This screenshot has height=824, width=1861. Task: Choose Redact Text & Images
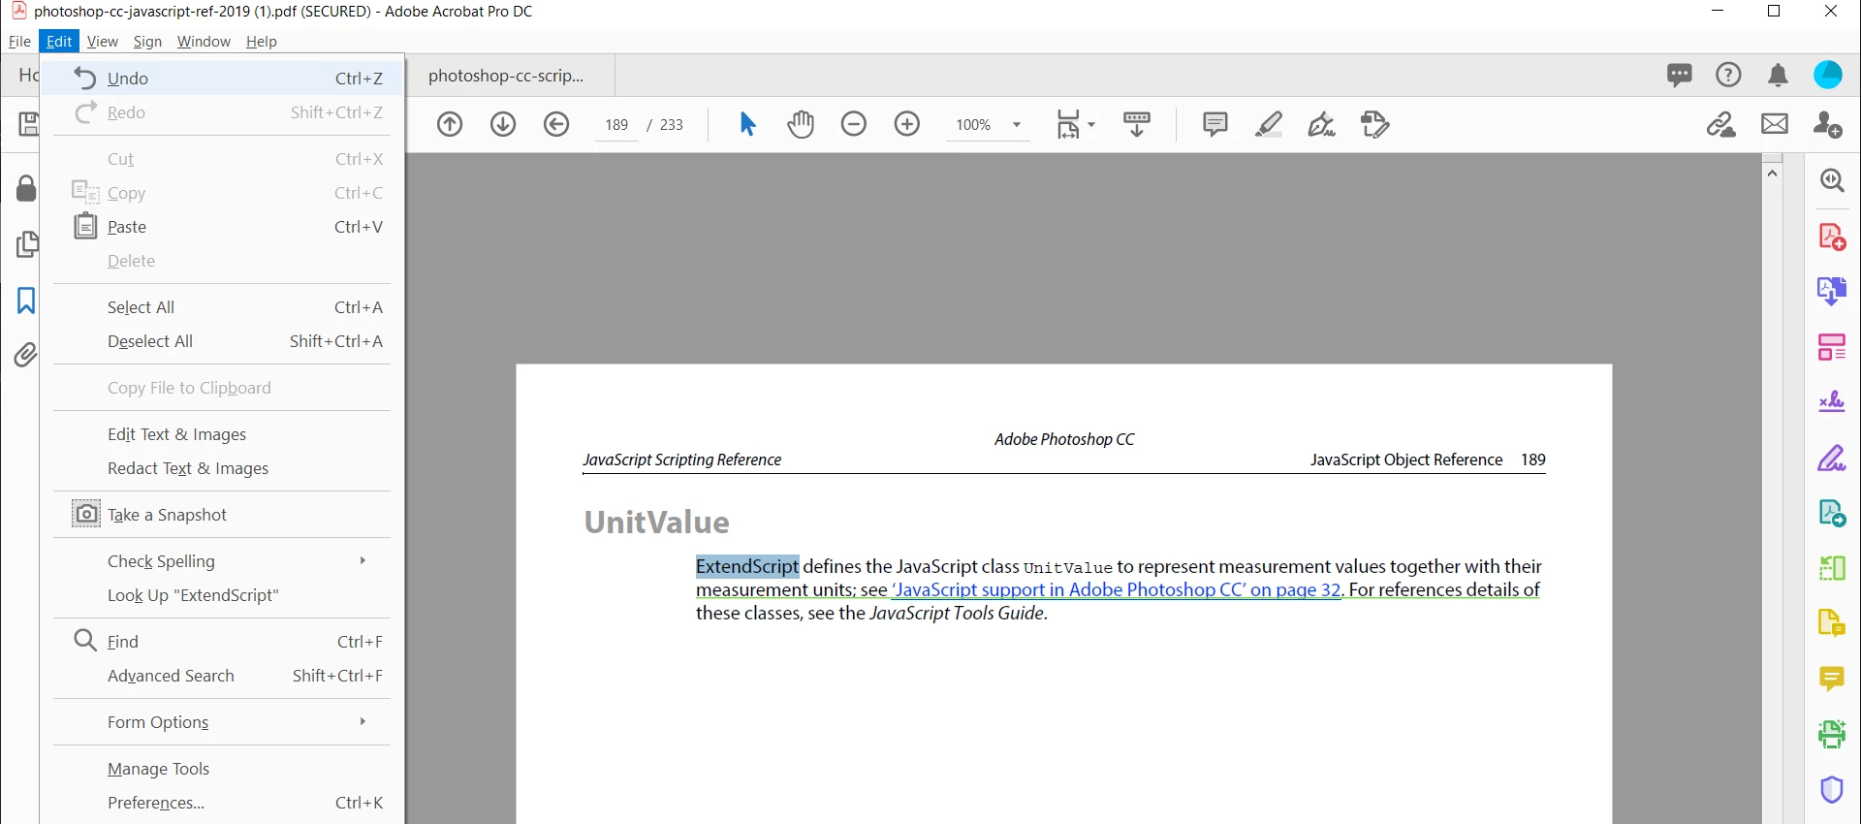point(222,468)
